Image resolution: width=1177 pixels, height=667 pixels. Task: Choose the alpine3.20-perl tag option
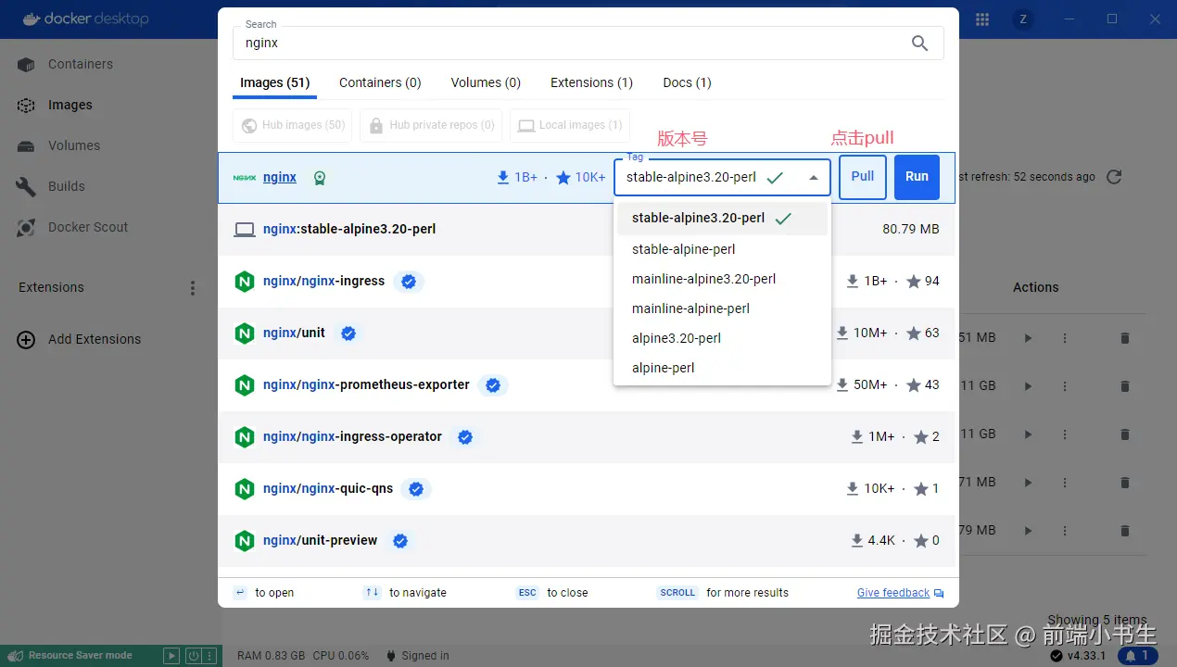[x=722, y=338]
